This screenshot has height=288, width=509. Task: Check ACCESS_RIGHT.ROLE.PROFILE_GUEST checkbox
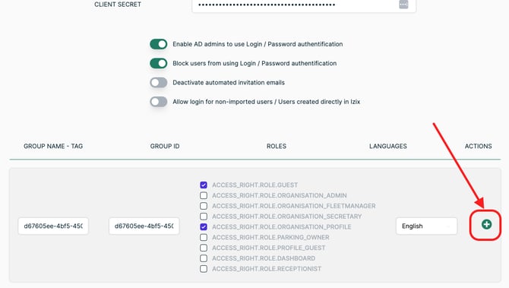click(x=204, y=248)
